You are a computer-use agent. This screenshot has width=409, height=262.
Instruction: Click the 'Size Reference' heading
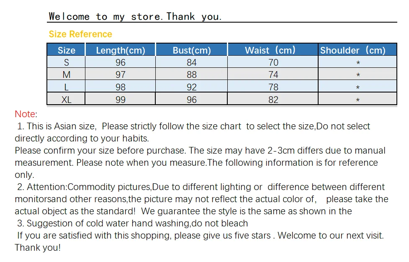(x=80, y=34)
